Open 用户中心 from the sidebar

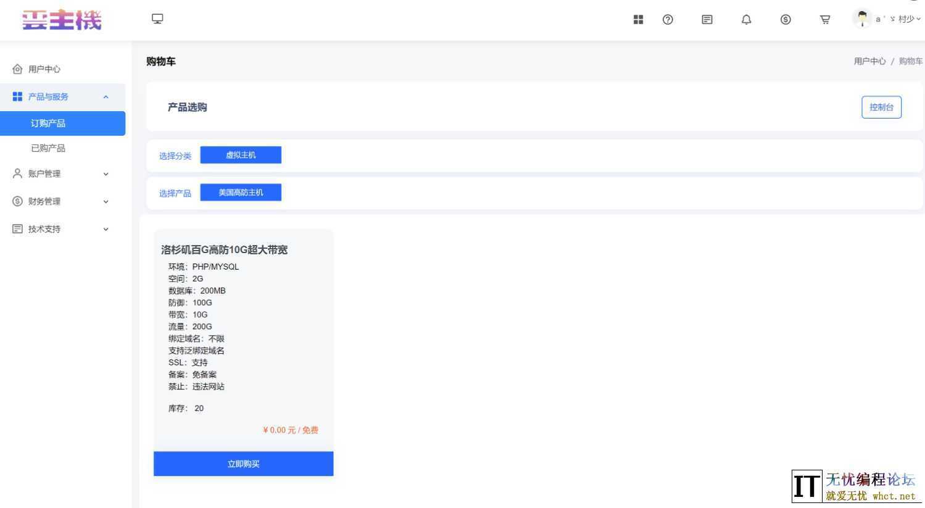(44, 69)
